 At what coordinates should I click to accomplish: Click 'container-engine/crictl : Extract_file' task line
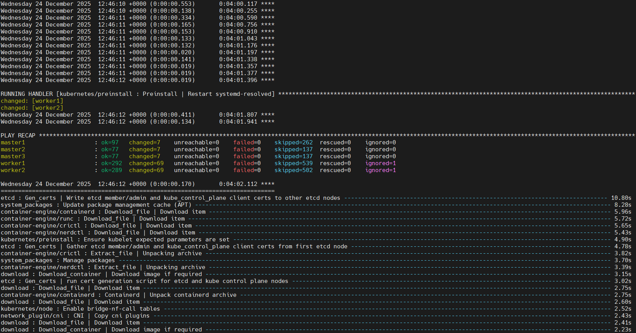pyautogui.click(x=316, y=253)
